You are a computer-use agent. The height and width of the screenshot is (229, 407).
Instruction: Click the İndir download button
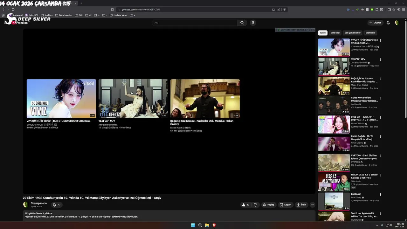301,205
